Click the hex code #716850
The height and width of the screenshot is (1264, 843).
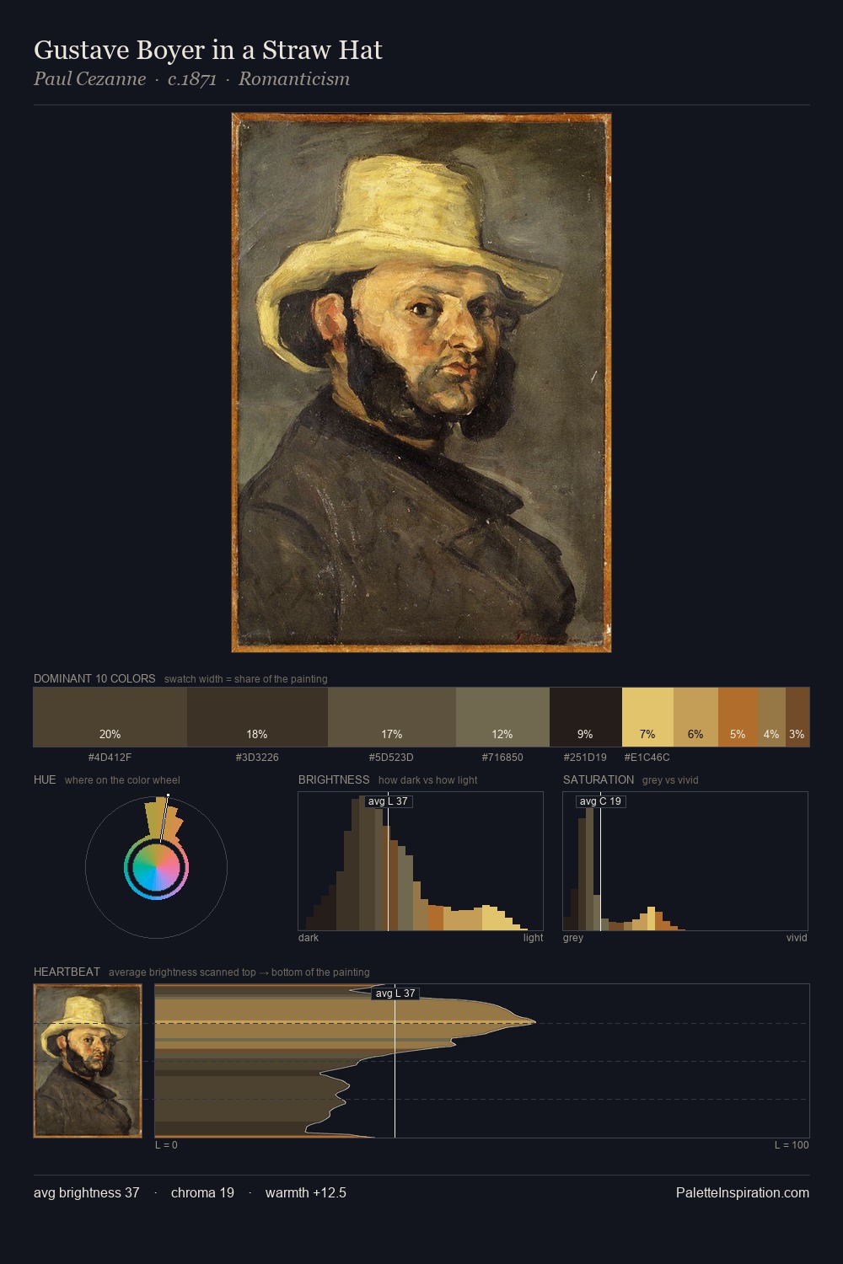point(502,758)
